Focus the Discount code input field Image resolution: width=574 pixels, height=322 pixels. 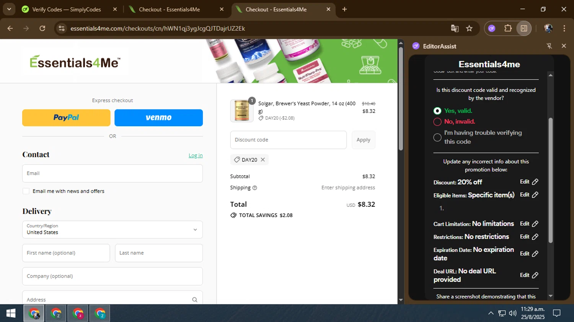coord(289,140)
